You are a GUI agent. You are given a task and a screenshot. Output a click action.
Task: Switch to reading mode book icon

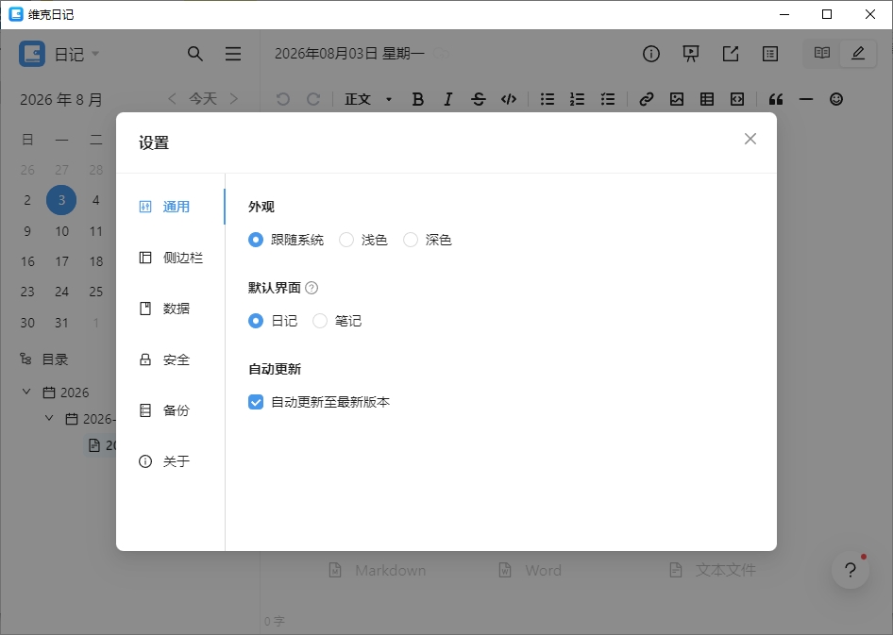click(822, 54)
